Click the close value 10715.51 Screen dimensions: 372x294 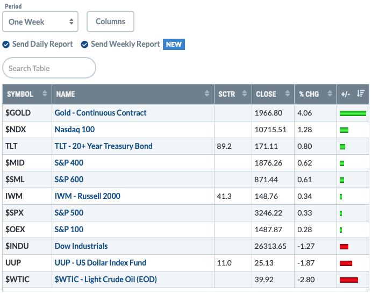coord(270,130)
